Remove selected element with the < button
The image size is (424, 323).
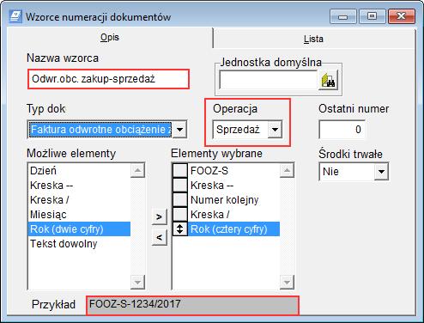coord(159,237)
